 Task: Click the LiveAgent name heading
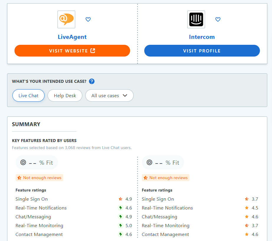72,37
